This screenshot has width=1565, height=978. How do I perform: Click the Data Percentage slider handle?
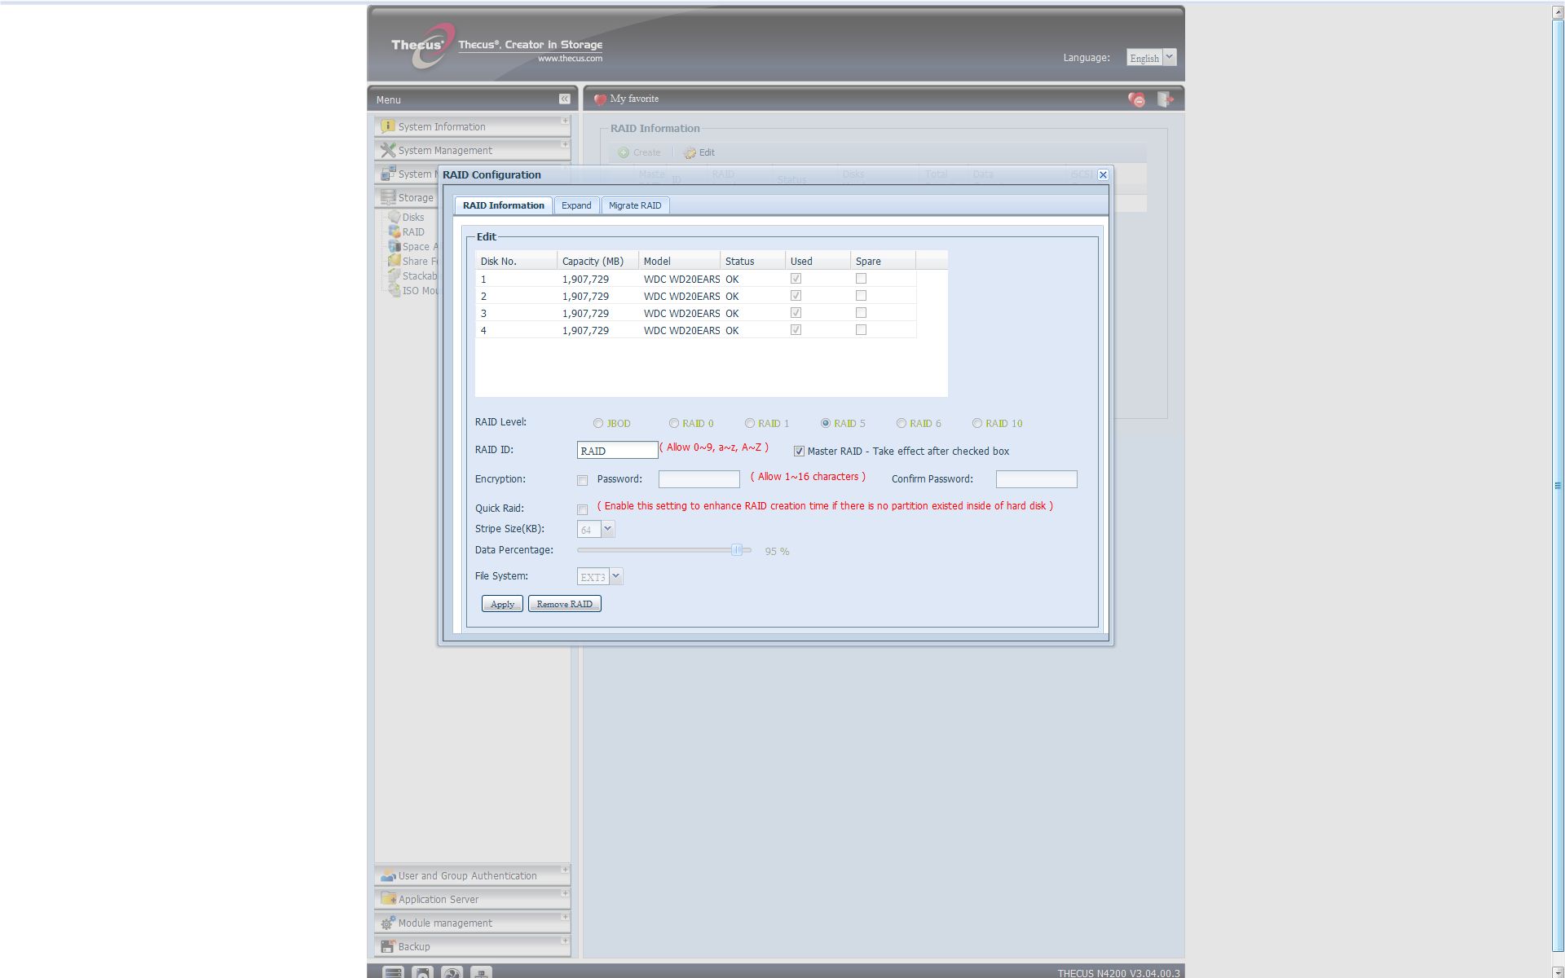[x=737, y=550]
